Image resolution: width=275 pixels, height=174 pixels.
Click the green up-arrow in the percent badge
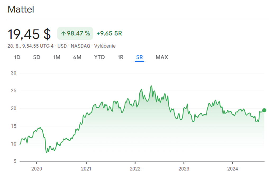tap(63, 33)
